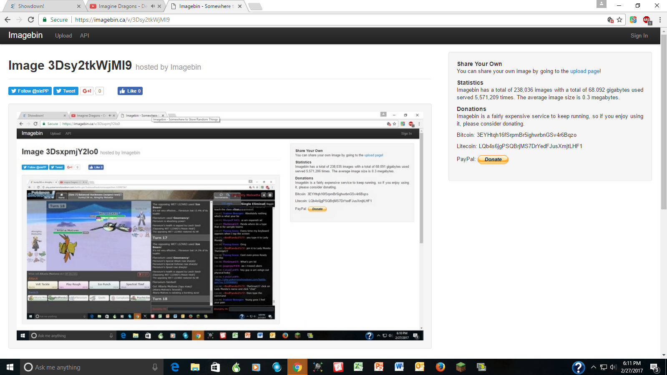
Task: Launch Outlook from the taskbar
Action: tap(420, 367)
